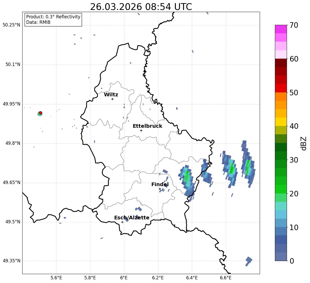Click the 5.8°E longitude label
The image size is (310, 283).
click(x=90, y=278)
